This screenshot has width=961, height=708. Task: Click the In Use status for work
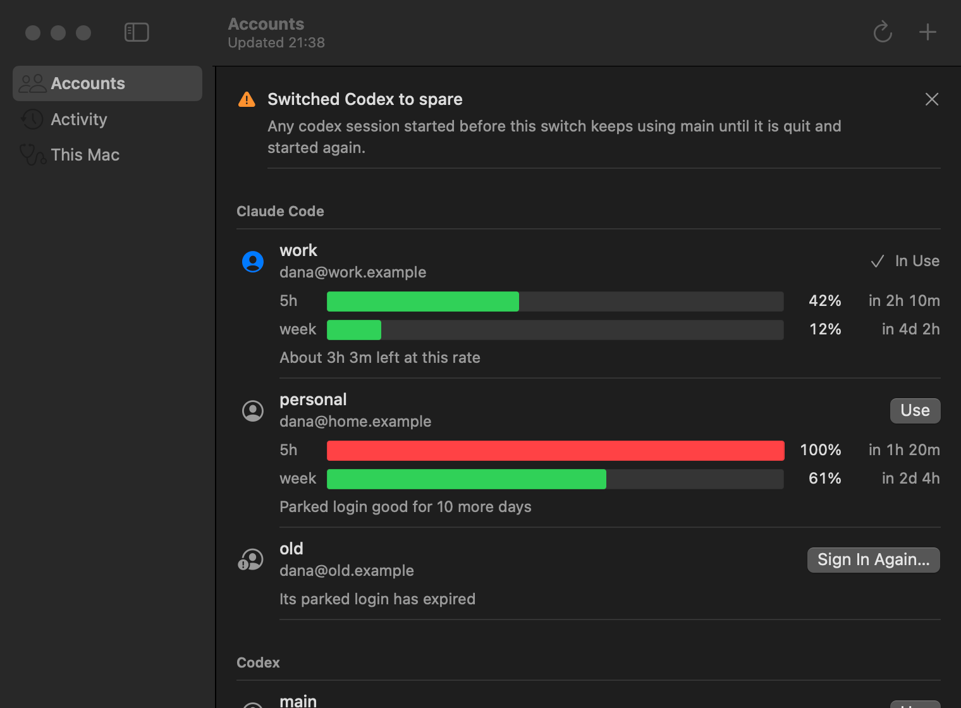pyautogui.click(x=905, y=261)
